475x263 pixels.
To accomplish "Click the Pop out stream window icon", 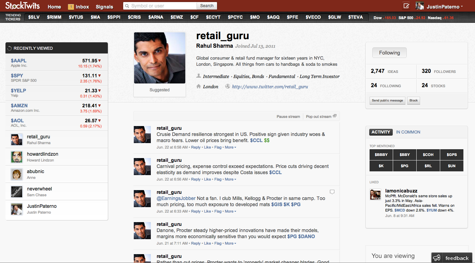I will pos(335,116).
